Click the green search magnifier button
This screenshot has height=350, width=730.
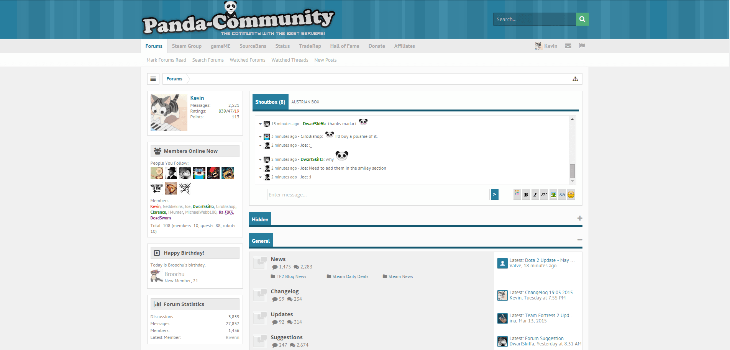[x=582, y=19]
